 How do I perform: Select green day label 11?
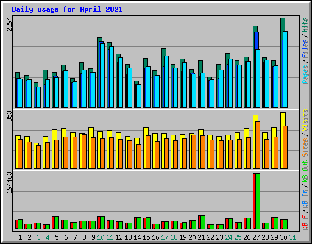[x=110, y=237]
